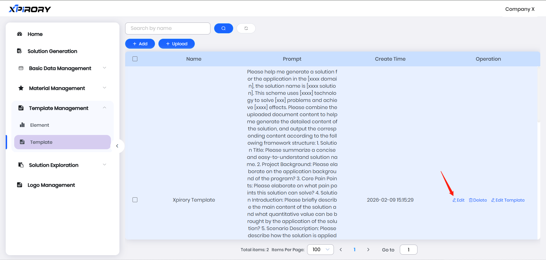Click the Edit Template link
This screenshot has height=260, width=546.
tap(508, 200)
